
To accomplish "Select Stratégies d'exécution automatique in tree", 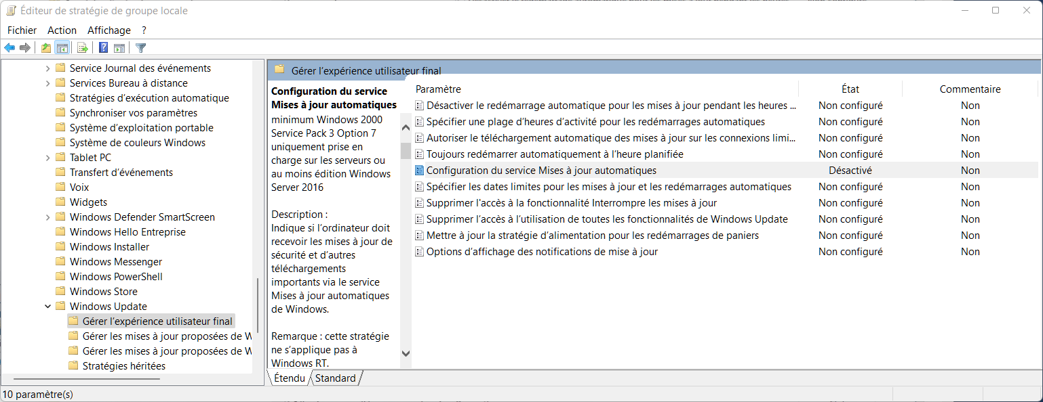I will point(149,97).
